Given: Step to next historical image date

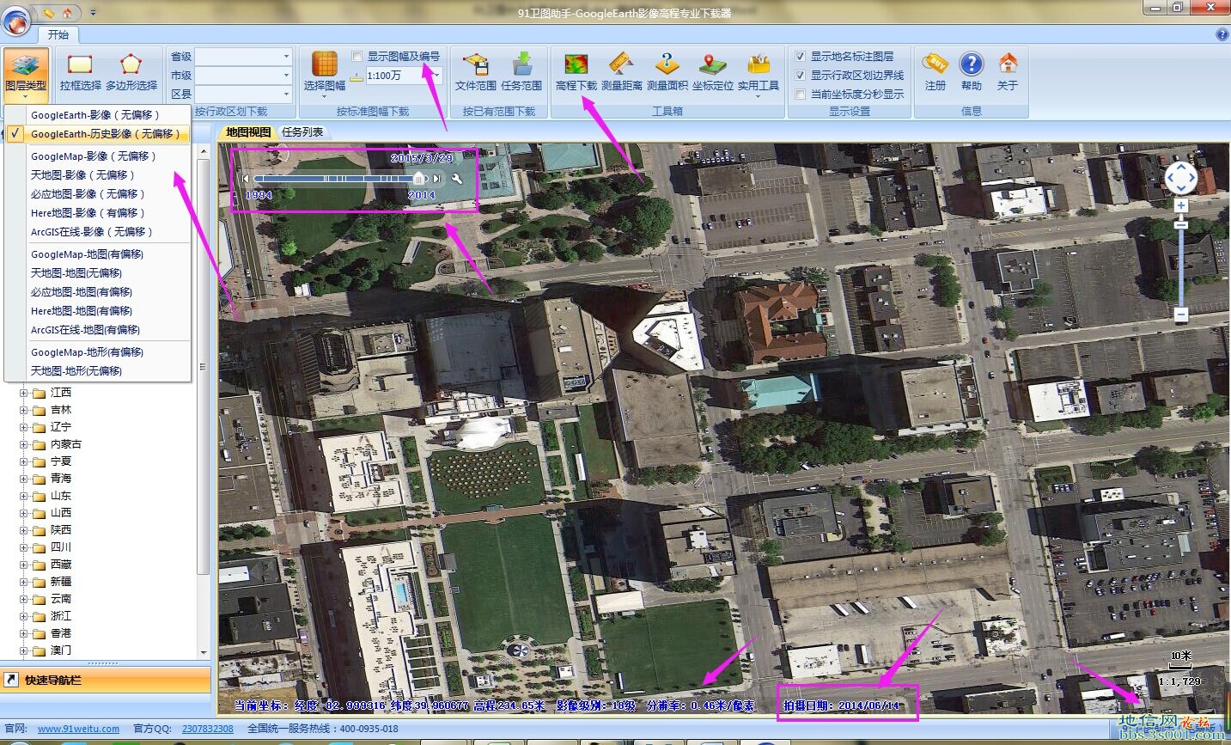Looking at the screenshot, I should 436,179.
